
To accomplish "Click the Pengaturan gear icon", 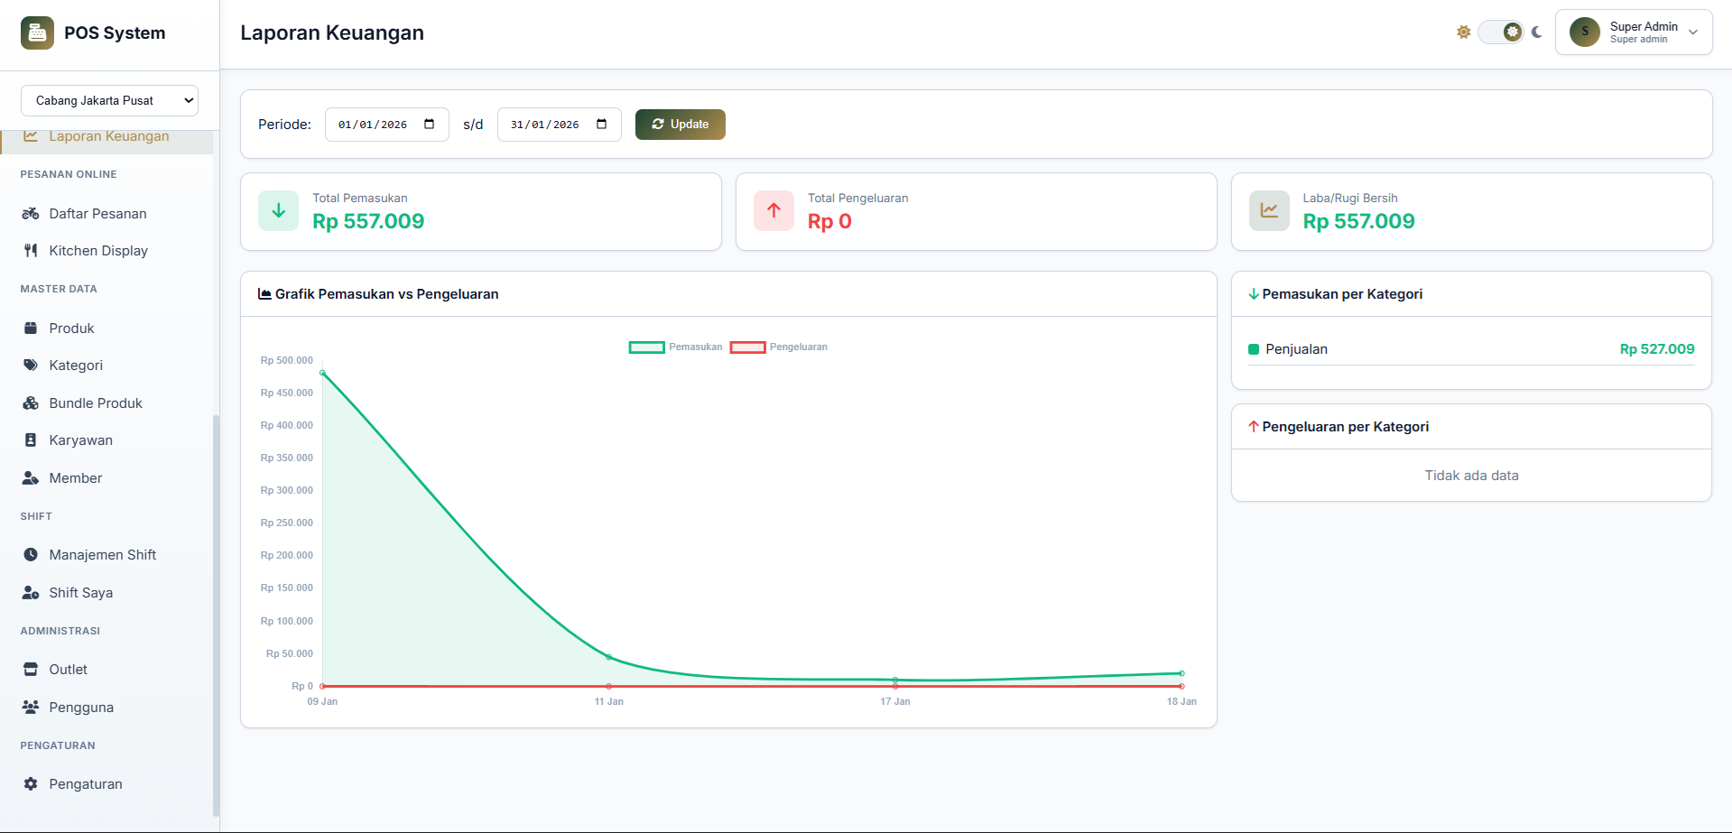I will [x=31, y=783].
